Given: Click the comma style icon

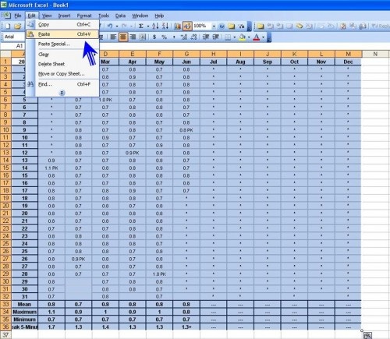Looking at the screenshot, I should [174, 37].
